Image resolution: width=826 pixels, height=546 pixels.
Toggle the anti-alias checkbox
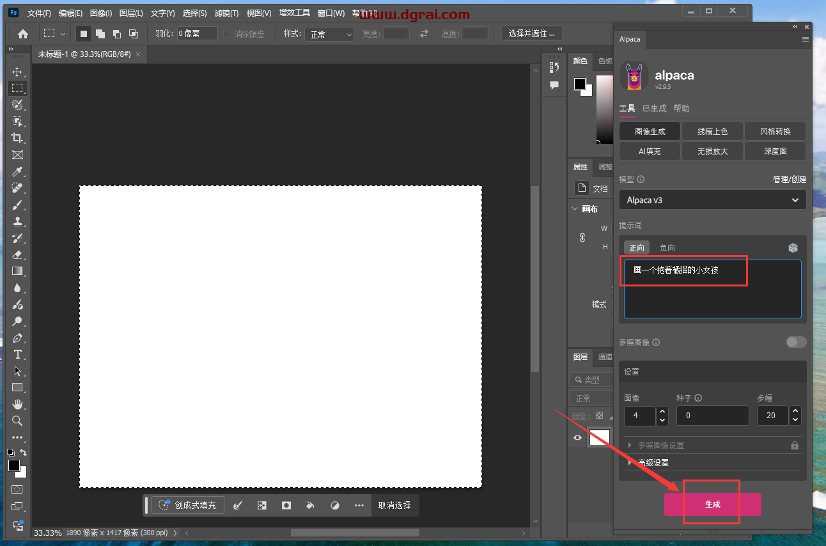(227, 34)
